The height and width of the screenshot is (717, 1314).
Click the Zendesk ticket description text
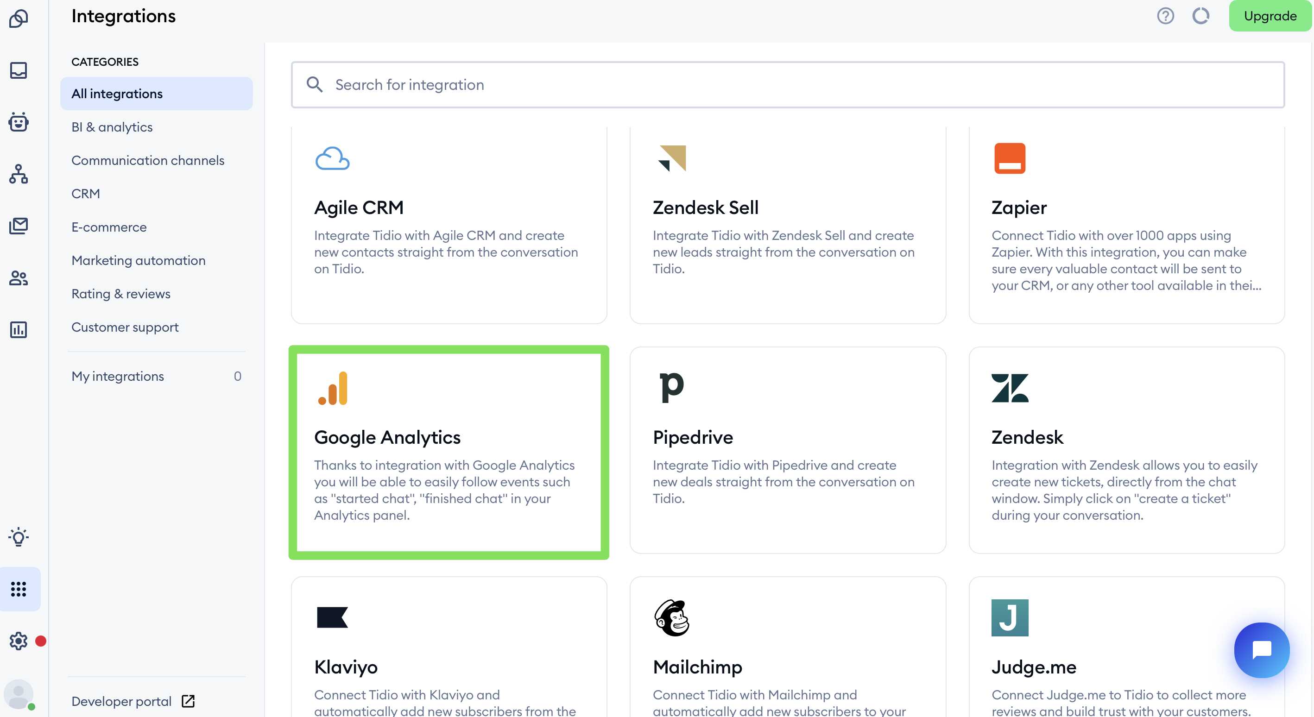tap(1124, 490)
